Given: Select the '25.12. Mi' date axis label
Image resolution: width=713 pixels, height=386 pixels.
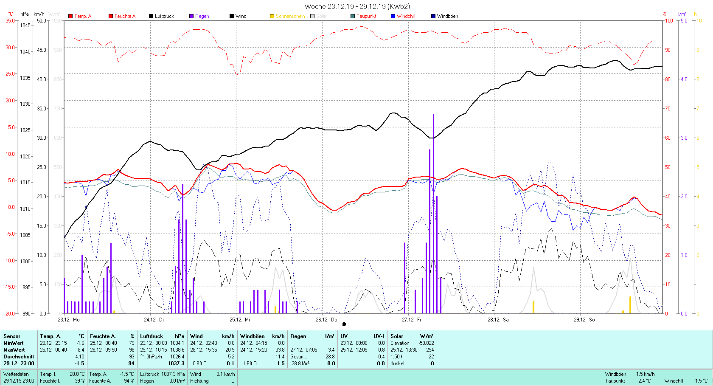Looking at the screenshot, I should coord(240,320).
